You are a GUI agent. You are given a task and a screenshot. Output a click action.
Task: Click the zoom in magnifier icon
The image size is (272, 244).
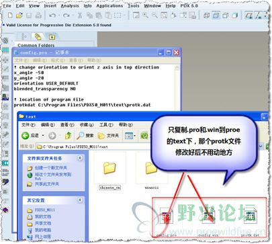pyautogui.click(x=146, y=15)
